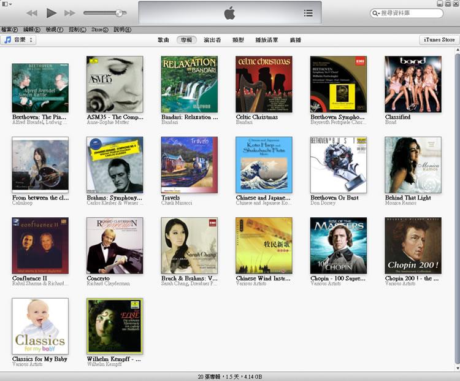The image size is (460, 381).
Task: Switch to the 播放清單 tab
Action: [267, 40]
